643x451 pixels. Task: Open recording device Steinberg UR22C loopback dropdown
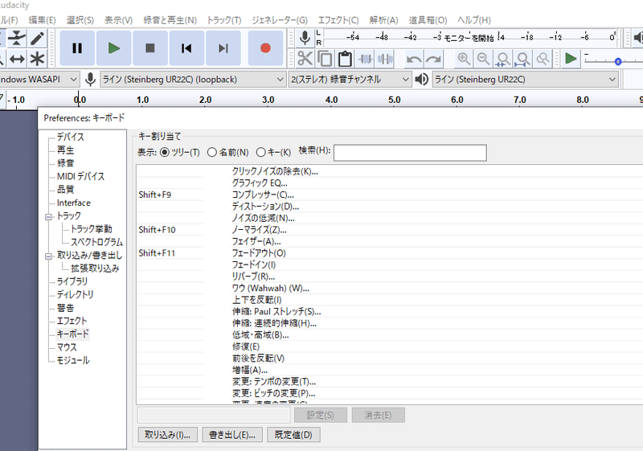click(193, 79)
